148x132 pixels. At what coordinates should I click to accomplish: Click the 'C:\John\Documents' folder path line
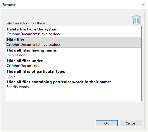[23, 66]
